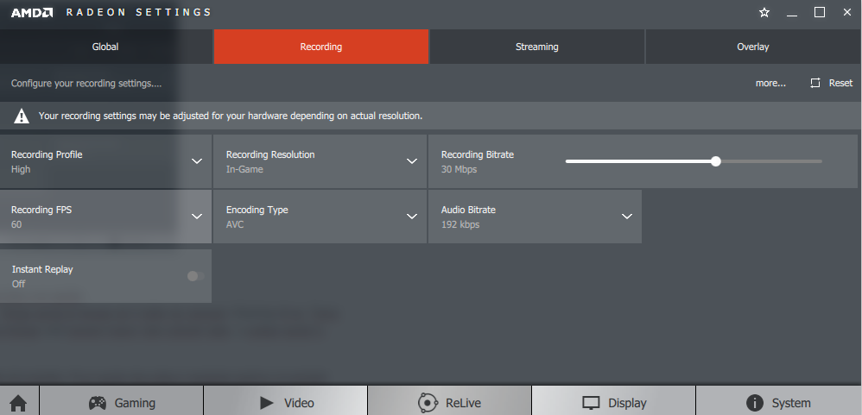
Task: Toggle Instant Replay on
Action: (x=194, y=276)
